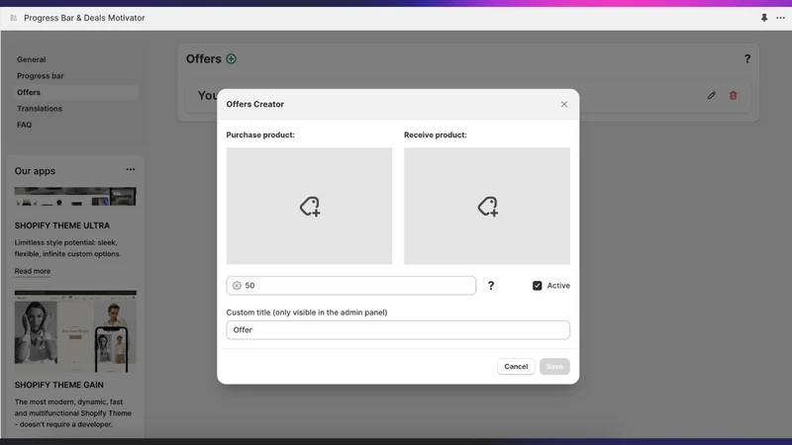
Task: Open the app header more actions menu
Action: 780,18
